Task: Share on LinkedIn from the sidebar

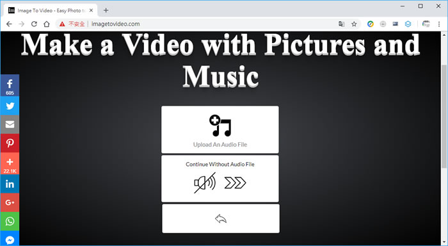Action: (10, 184)
